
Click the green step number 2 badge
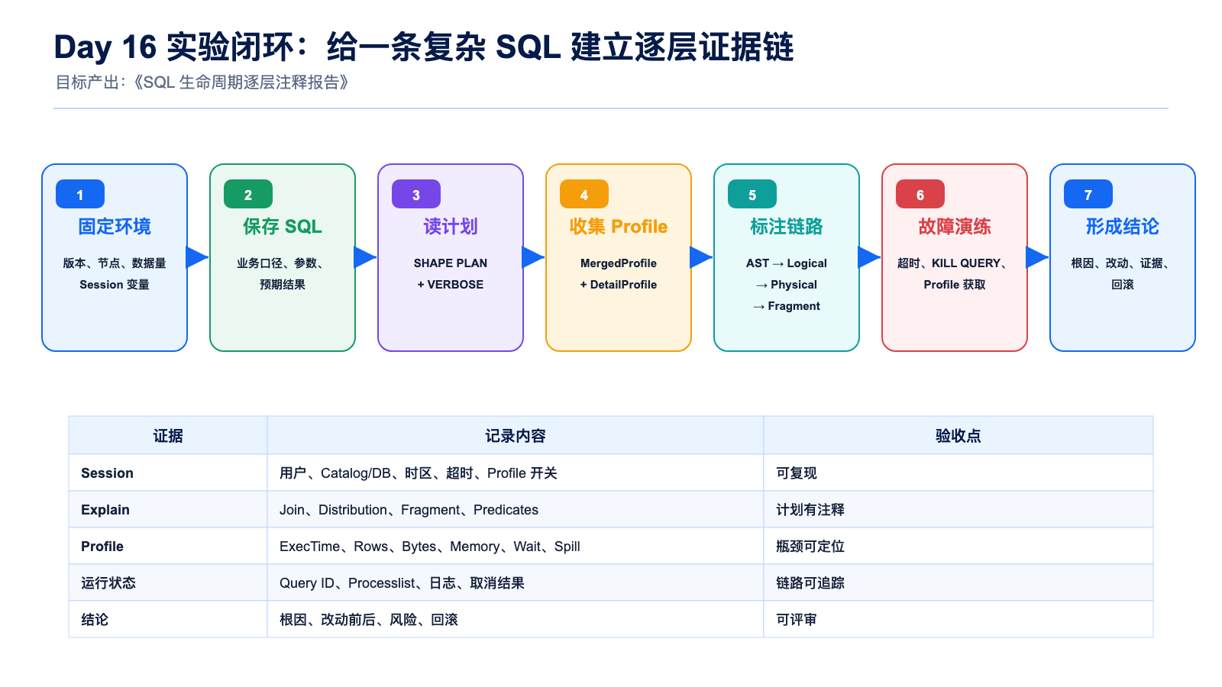248,194
